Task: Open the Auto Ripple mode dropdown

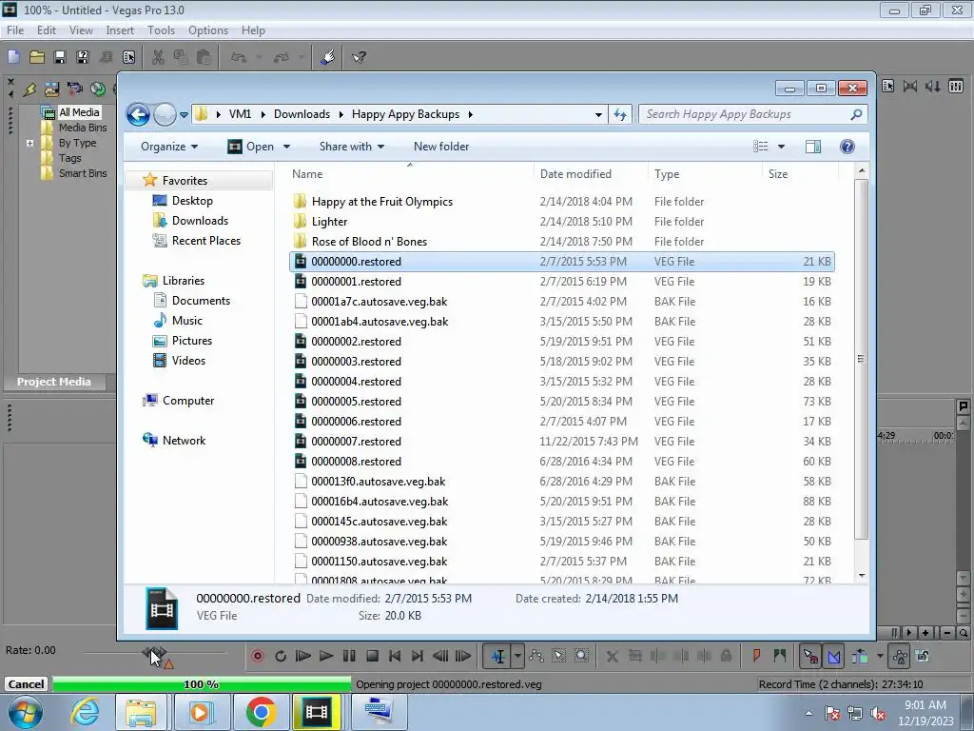Action: pos(880,656)
